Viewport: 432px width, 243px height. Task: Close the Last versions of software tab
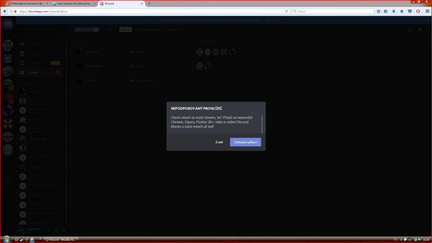tap(94, 3)
